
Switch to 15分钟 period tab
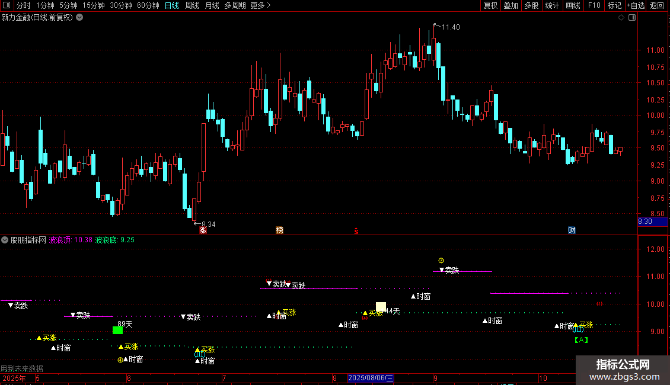(94, 5)
